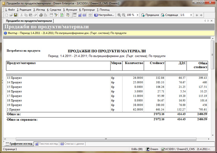Click the Paste clipboard icon
This screenshot has height=153, width=217.
coord(30,15)
